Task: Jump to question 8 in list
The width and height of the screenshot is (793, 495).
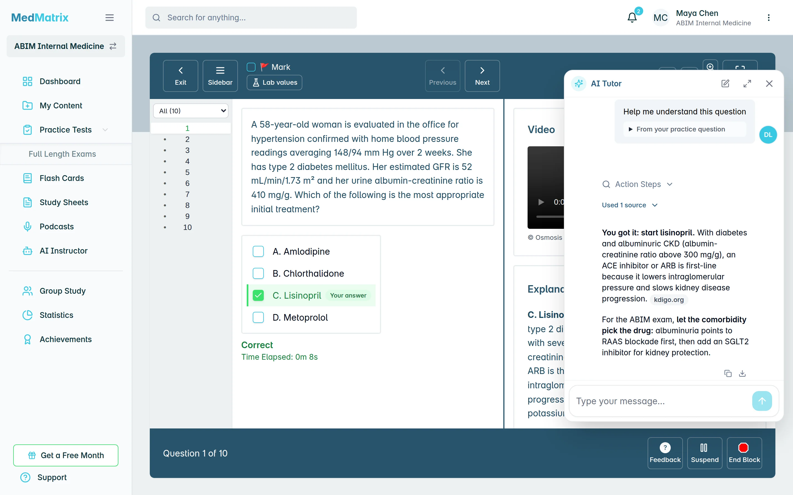Action: click(188, 205)
